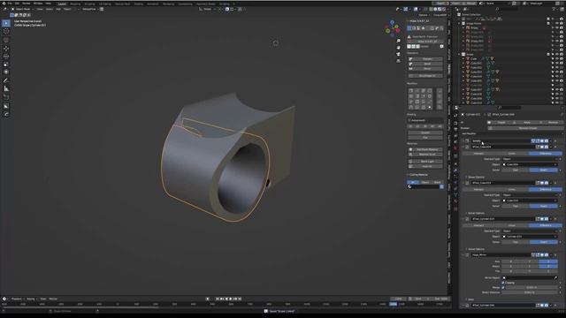This screenshot has width=566, height=318.
Task: Select the Add Cube tool
Action: (x=6, y=97)
